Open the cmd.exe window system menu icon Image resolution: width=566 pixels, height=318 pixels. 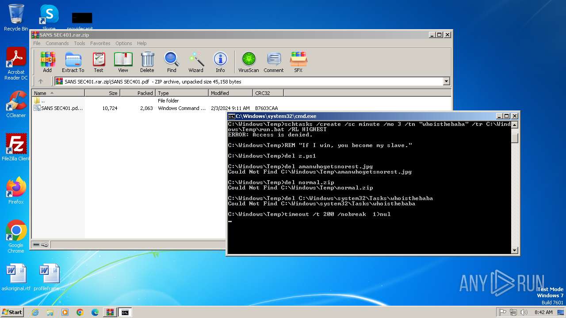click(x=231, y=116)
